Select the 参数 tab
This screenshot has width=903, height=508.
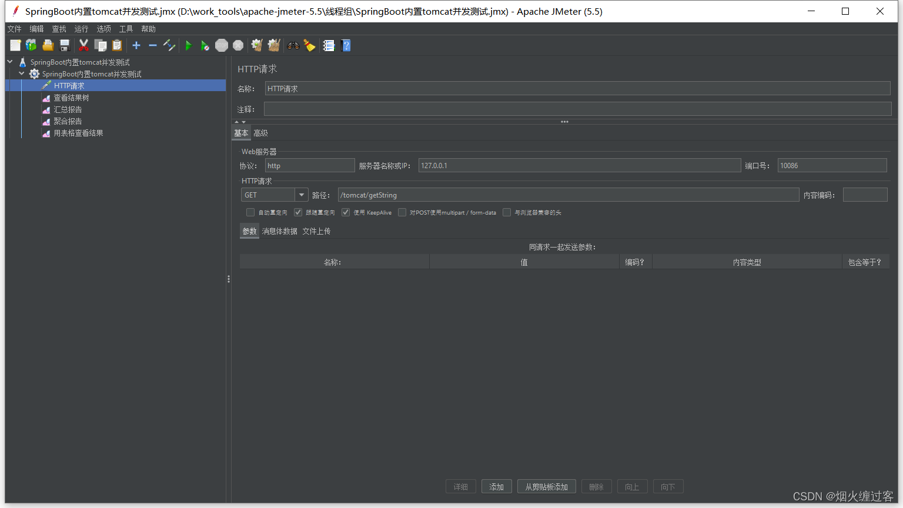pos(249,231)
